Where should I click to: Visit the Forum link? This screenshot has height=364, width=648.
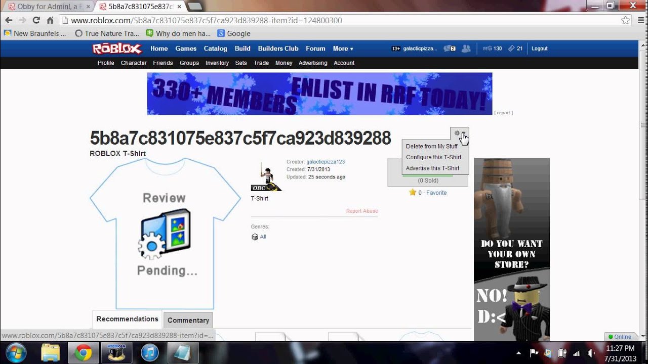pyautogui.click(x=315, y=49)
